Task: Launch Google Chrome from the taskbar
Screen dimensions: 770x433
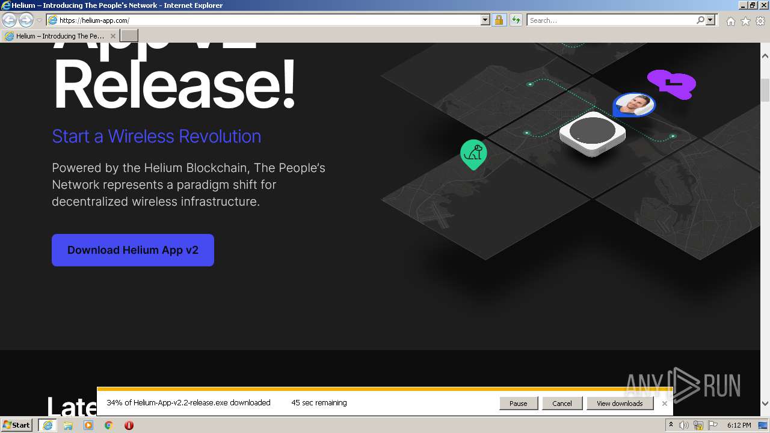Action: 109,425
